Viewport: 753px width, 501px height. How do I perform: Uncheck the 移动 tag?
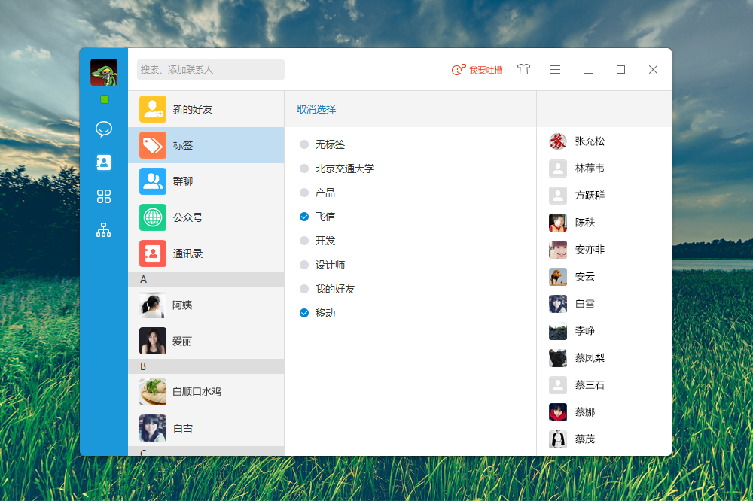pyautogui.click(x=304, y=313)
